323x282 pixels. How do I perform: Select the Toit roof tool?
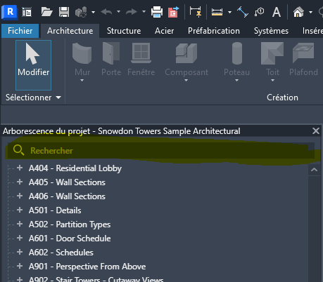pyautogui.click(x=272, y=60)
